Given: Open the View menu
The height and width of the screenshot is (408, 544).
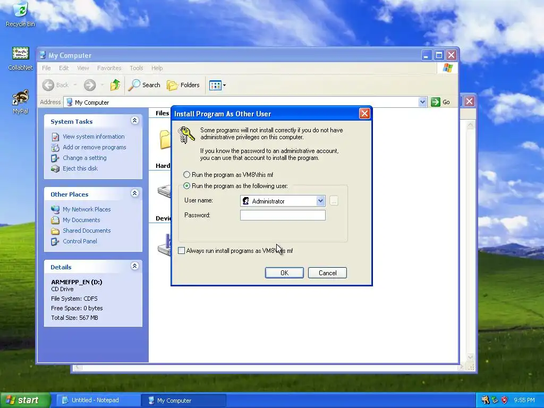Looking at the screenshot, I should click(x=83, y=68).
